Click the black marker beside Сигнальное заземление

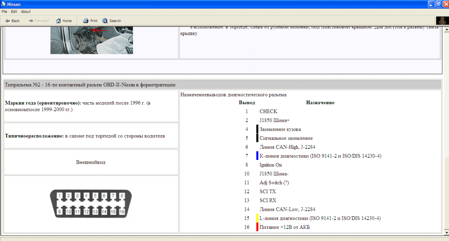[257, 138]
